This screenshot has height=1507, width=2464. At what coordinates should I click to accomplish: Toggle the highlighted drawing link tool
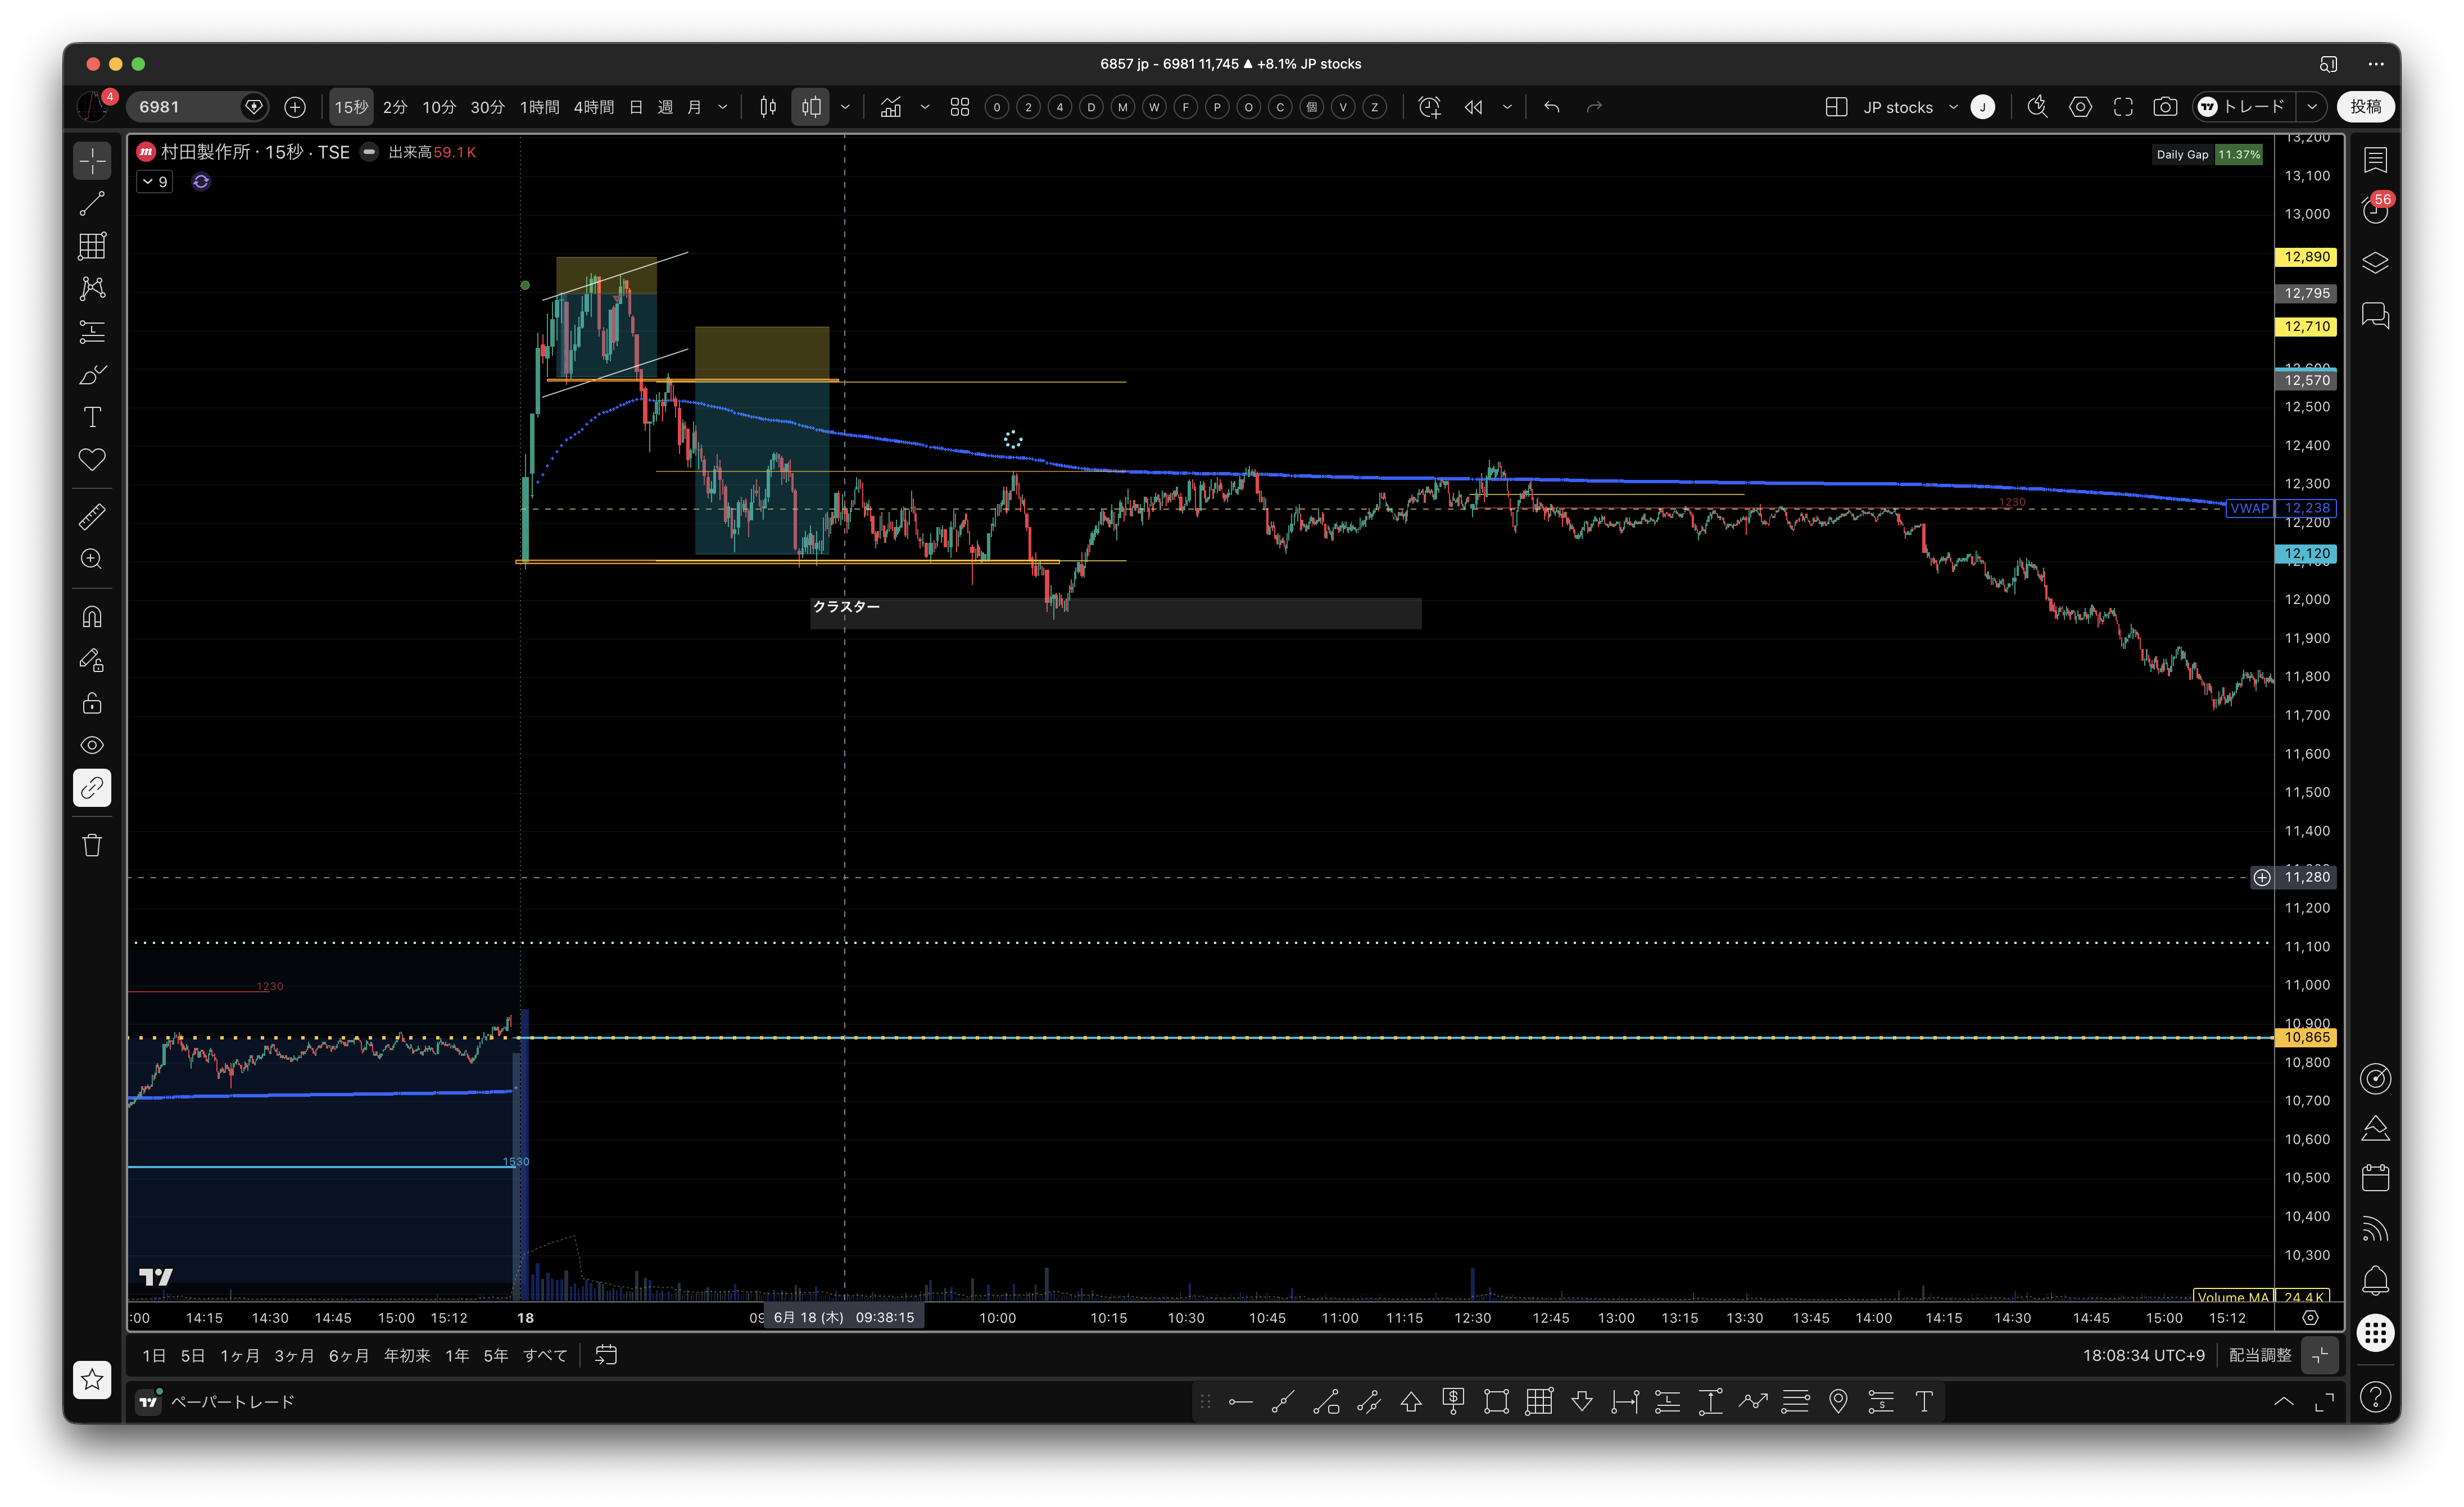tap(92, 789)
